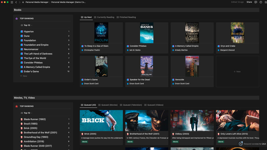Add new book via + New card

237,72
